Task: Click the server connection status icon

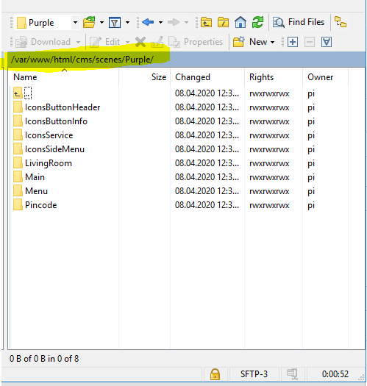Action: point(293,374)
